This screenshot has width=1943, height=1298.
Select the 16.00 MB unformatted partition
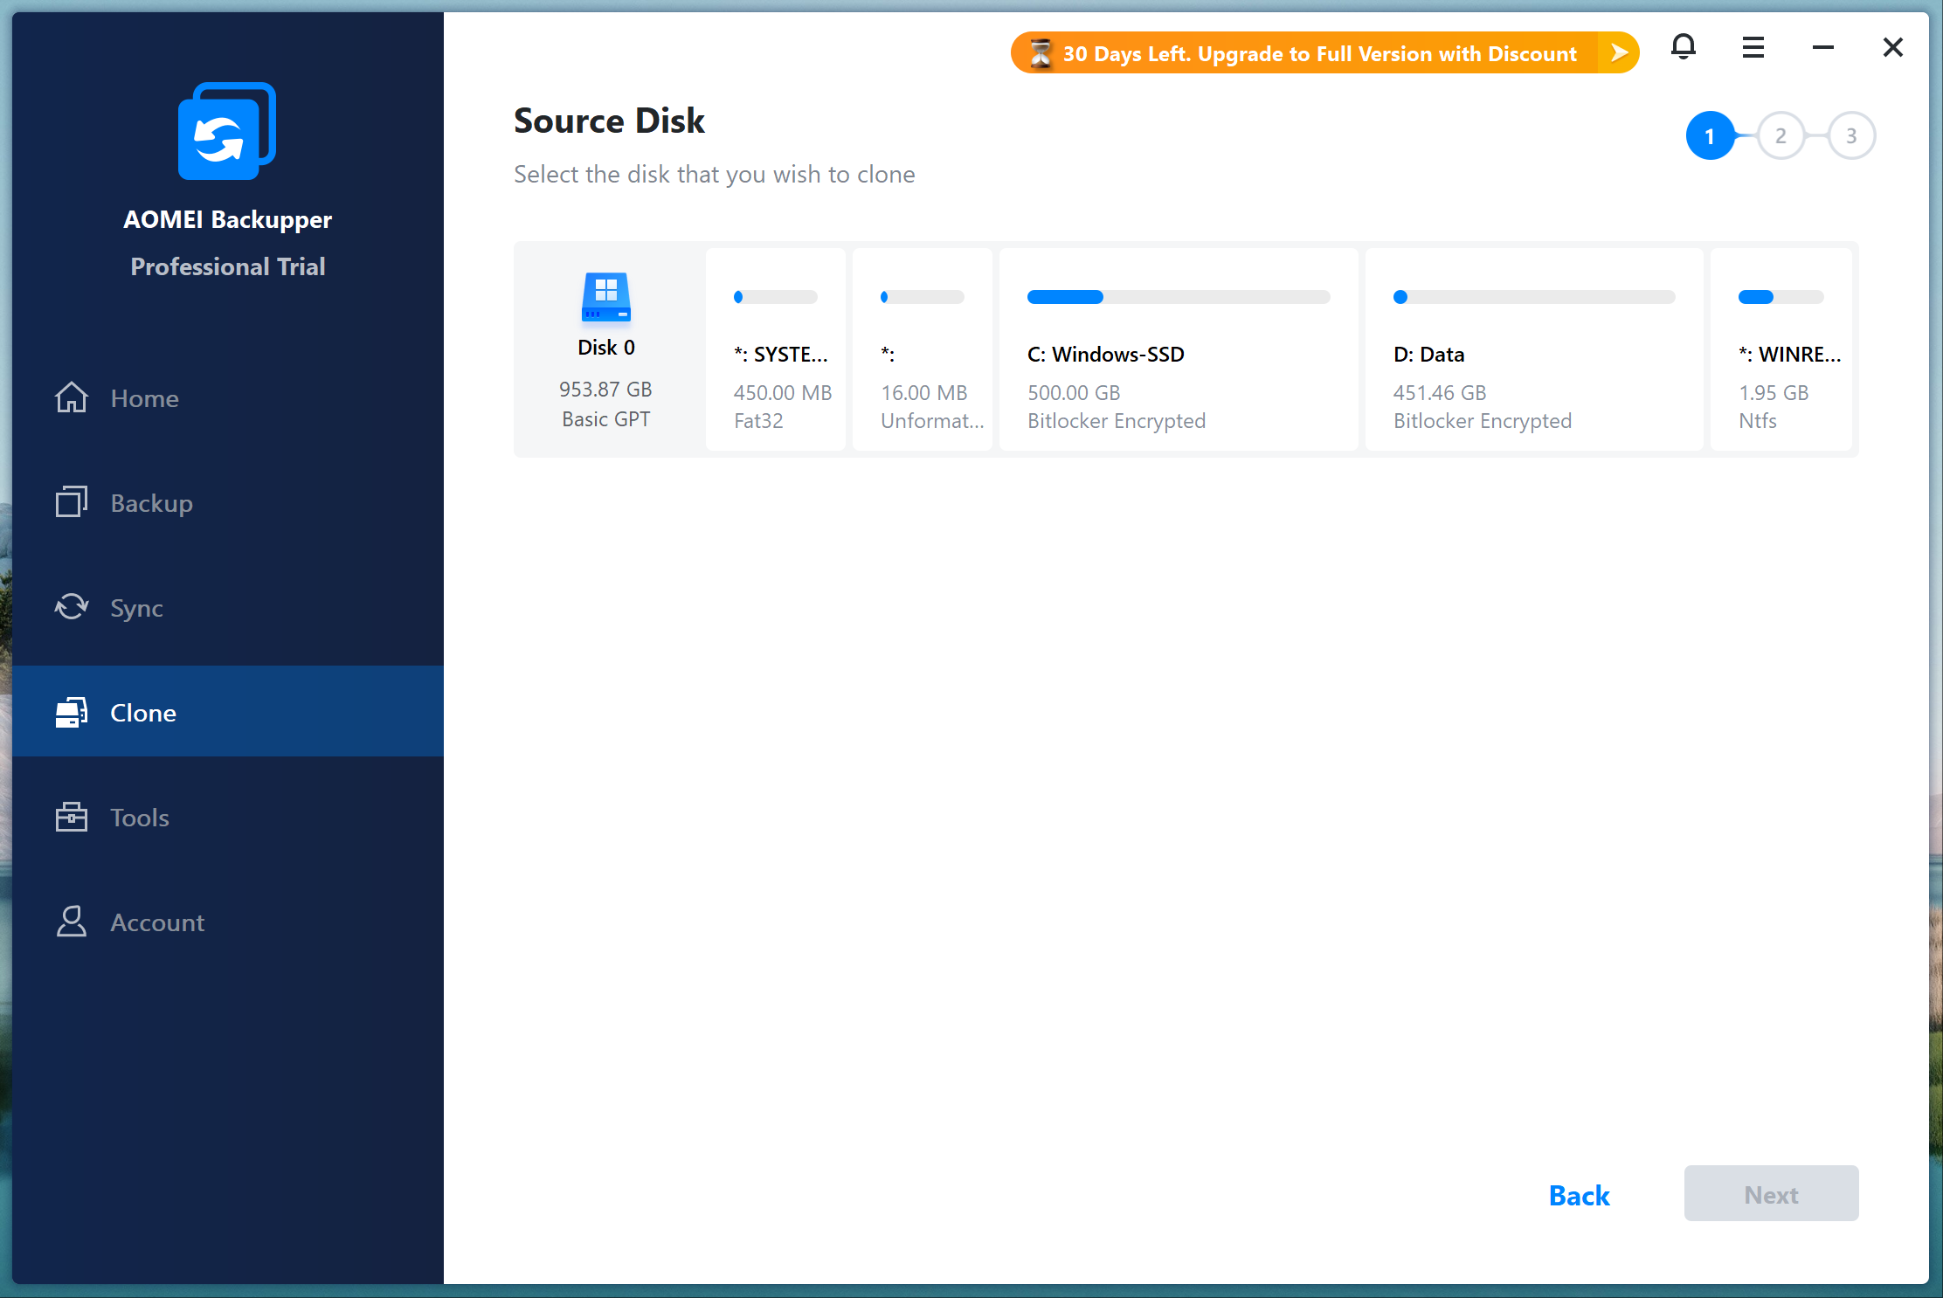pyautogui.click(x=922, y=349)
